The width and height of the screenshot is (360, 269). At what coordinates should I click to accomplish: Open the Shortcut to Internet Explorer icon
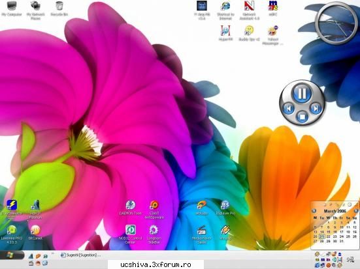coord(225,10)
